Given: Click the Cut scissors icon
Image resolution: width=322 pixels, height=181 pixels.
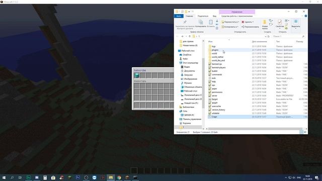Looking at the screenshot, I should 217,21.
